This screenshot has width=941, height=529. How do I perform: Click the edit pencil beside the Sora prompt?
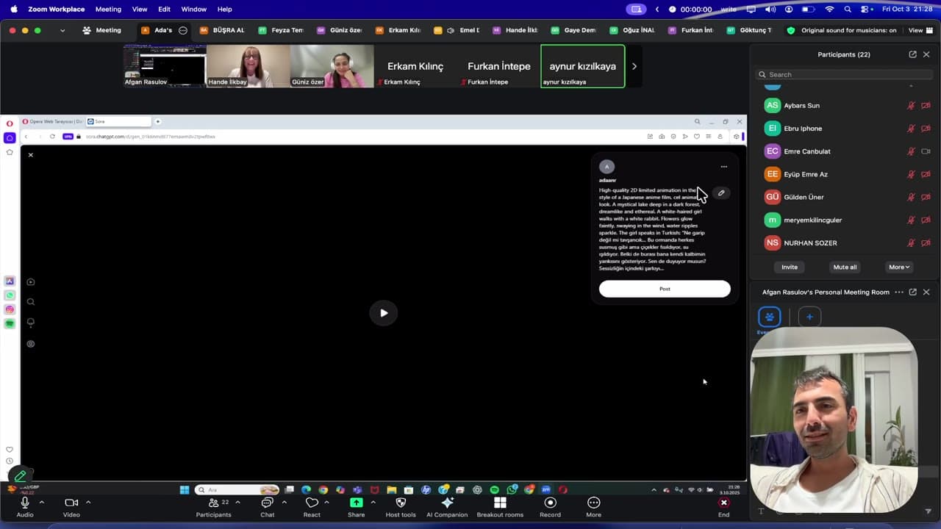click(721, 193)
